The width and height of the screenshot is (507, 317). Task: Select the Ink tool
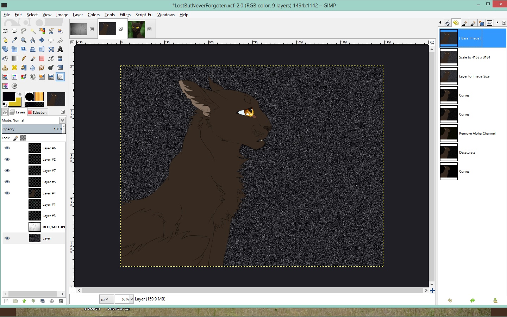[60, 58]
